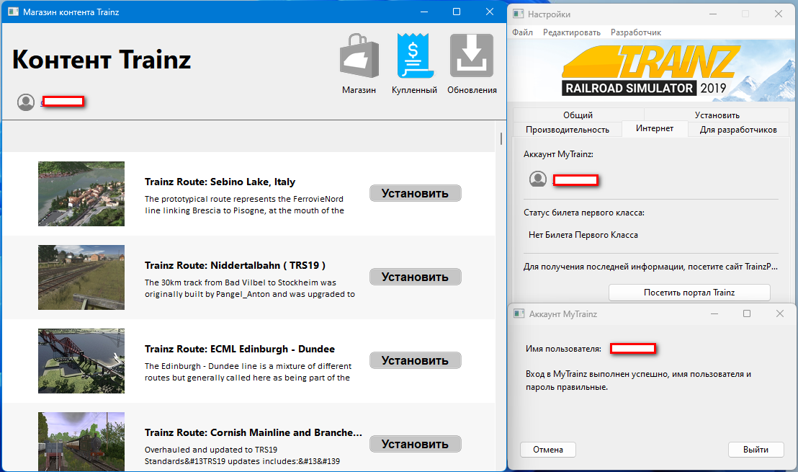Close the Аккаунт MyTrainz dialog
798x472 pixels.
pyautogui.click(x=780, y=313)
